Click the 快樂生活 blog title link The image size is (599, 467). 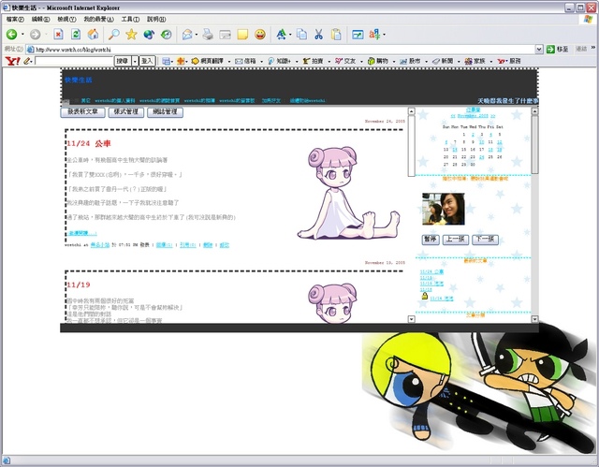(x=79, y=80)
